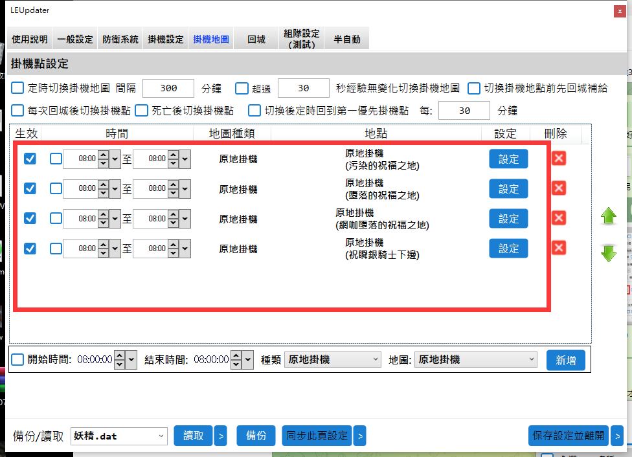This screenshot has width=632, height=457.
Task: Decrease 結束時間 spinner value
Action: 236,364
